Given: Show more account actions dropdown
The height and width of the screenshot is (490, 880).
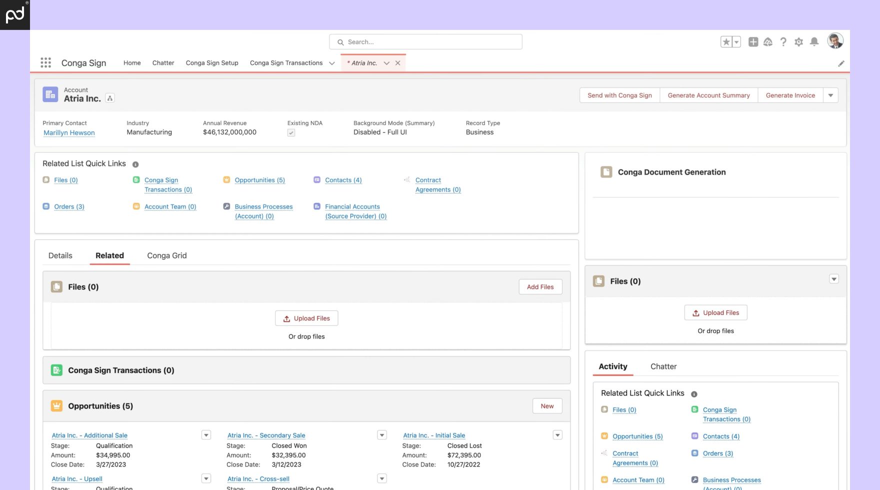Looking at the screenshot, I should click(x=830, y=95).
